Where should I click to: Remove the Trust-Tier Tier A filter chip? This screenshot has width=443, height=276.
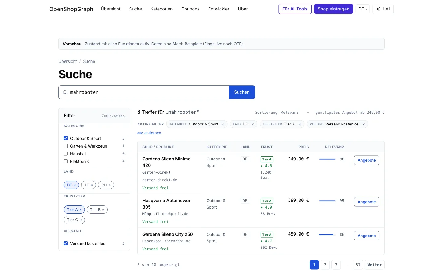[x=300, y=124]
